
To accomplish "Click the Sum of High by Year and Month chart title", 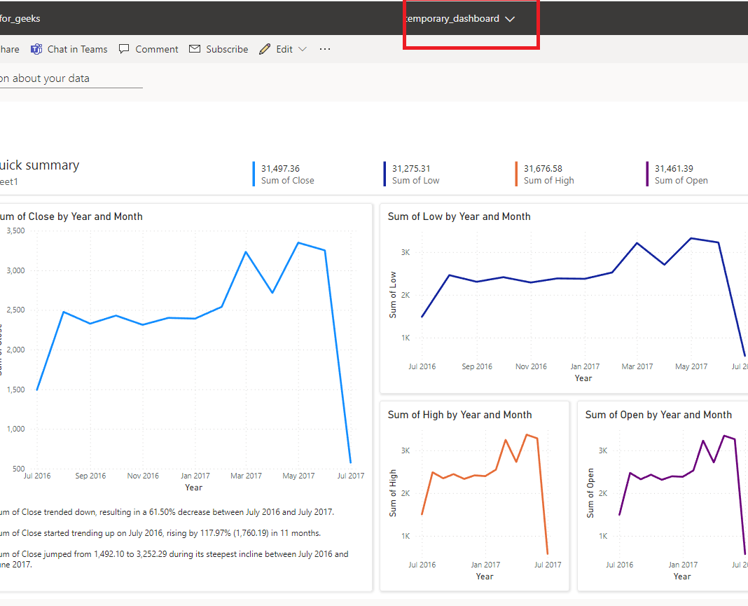I will 460,415.
